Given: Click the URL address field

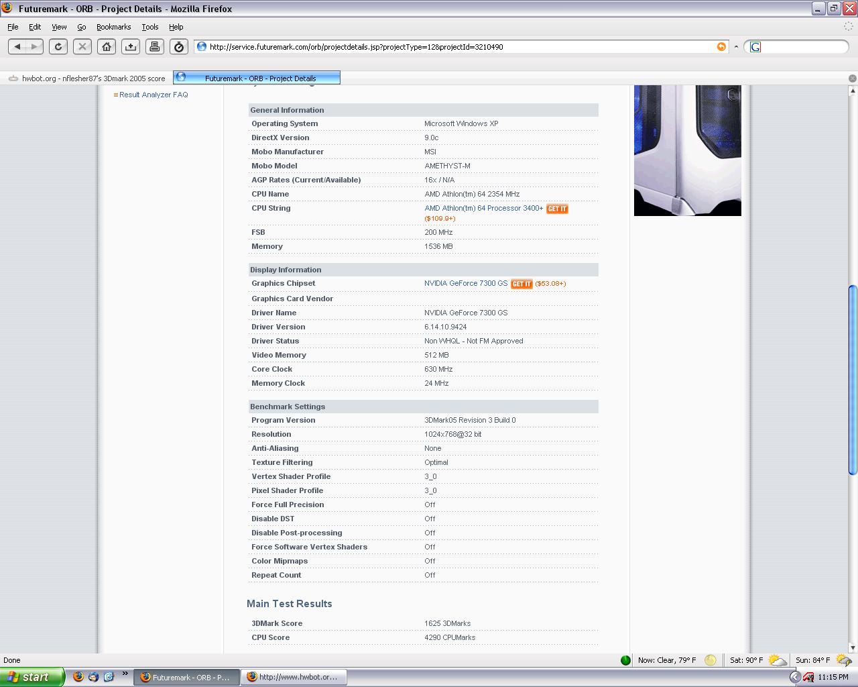Looking at the screenshot, I should 461,46.
